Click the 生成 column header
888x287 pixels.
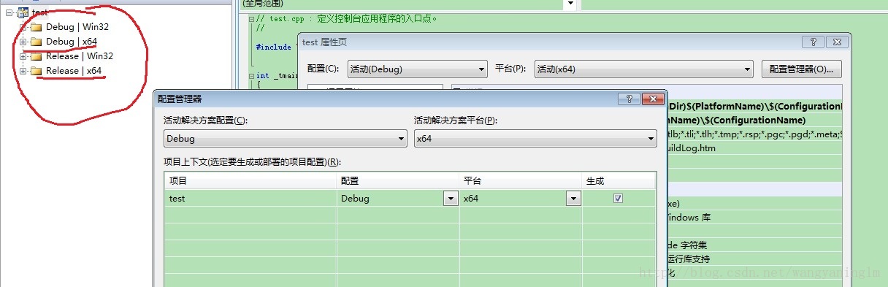coord(619,181)
